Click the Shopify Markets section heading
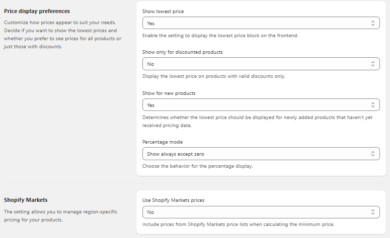This screenshot has height=238, width=390. pos(26,200)
